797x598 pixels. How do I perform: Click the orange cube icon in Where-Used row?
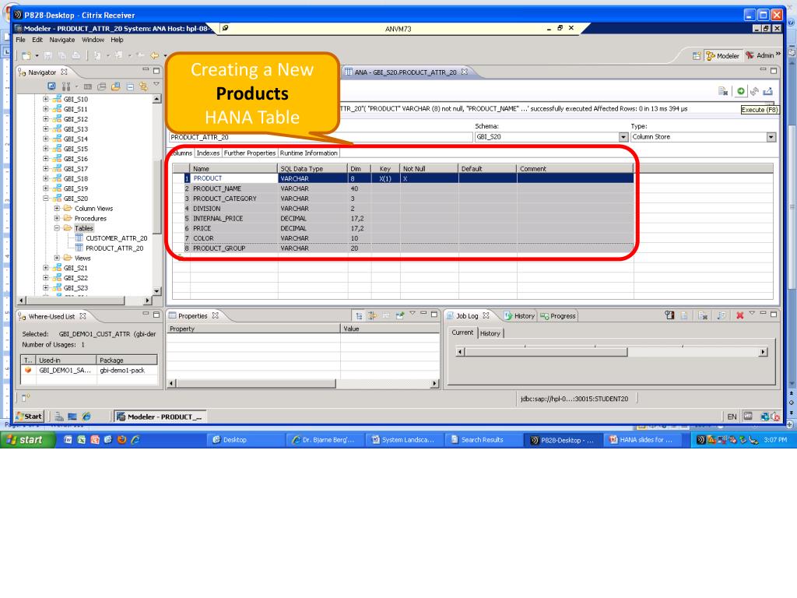click(28, 370)
